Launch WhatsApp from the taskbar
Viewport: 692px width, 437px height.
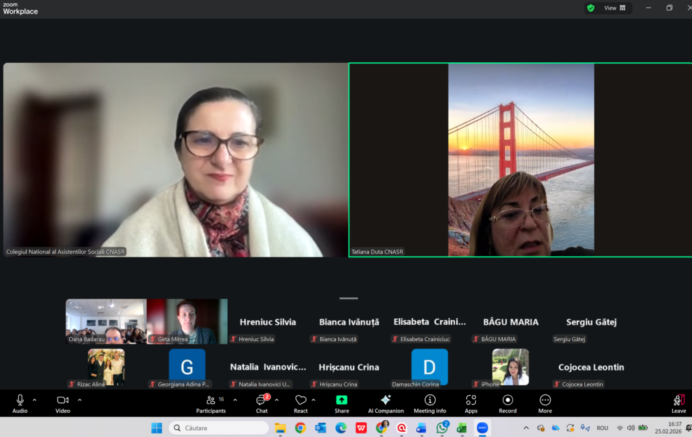click(441, 428)
